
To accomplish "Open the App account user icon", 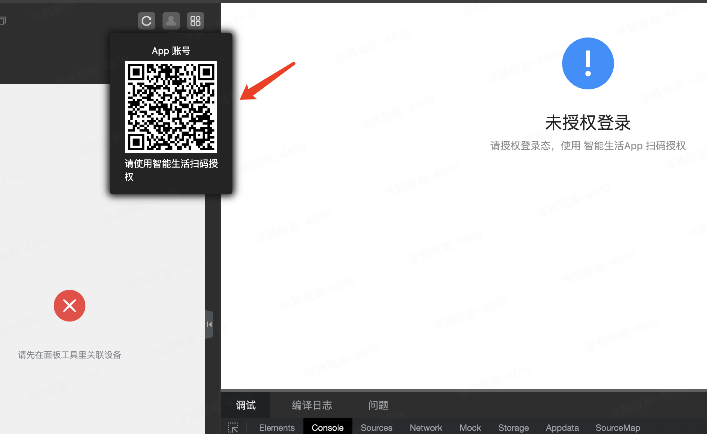I will (171, 21).
